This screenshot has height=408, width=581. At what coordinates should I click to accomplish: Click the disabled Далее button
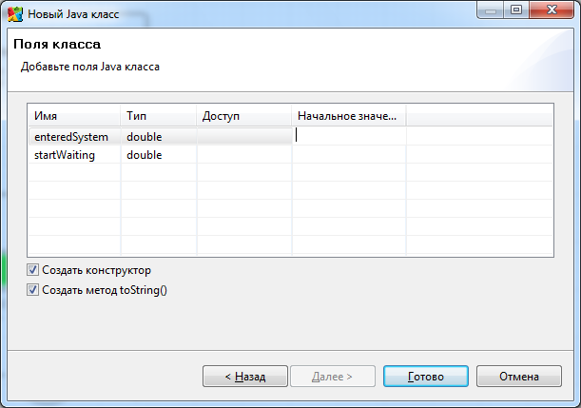coord(333,376)
